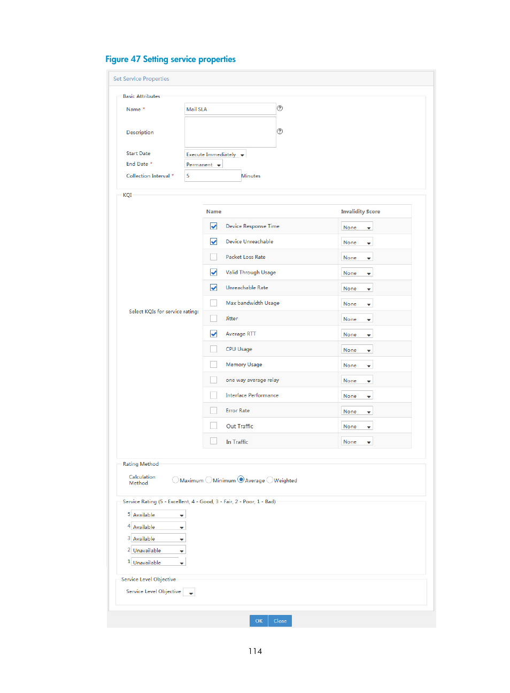The width and height of the screenshot is (510, 693).
Task: Tick the Interface Performance checkbox
Action: click(x=214, y=395)
